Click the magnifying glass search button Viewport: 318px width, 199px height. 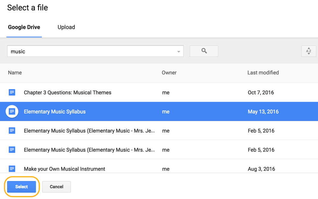pos(204,51)
